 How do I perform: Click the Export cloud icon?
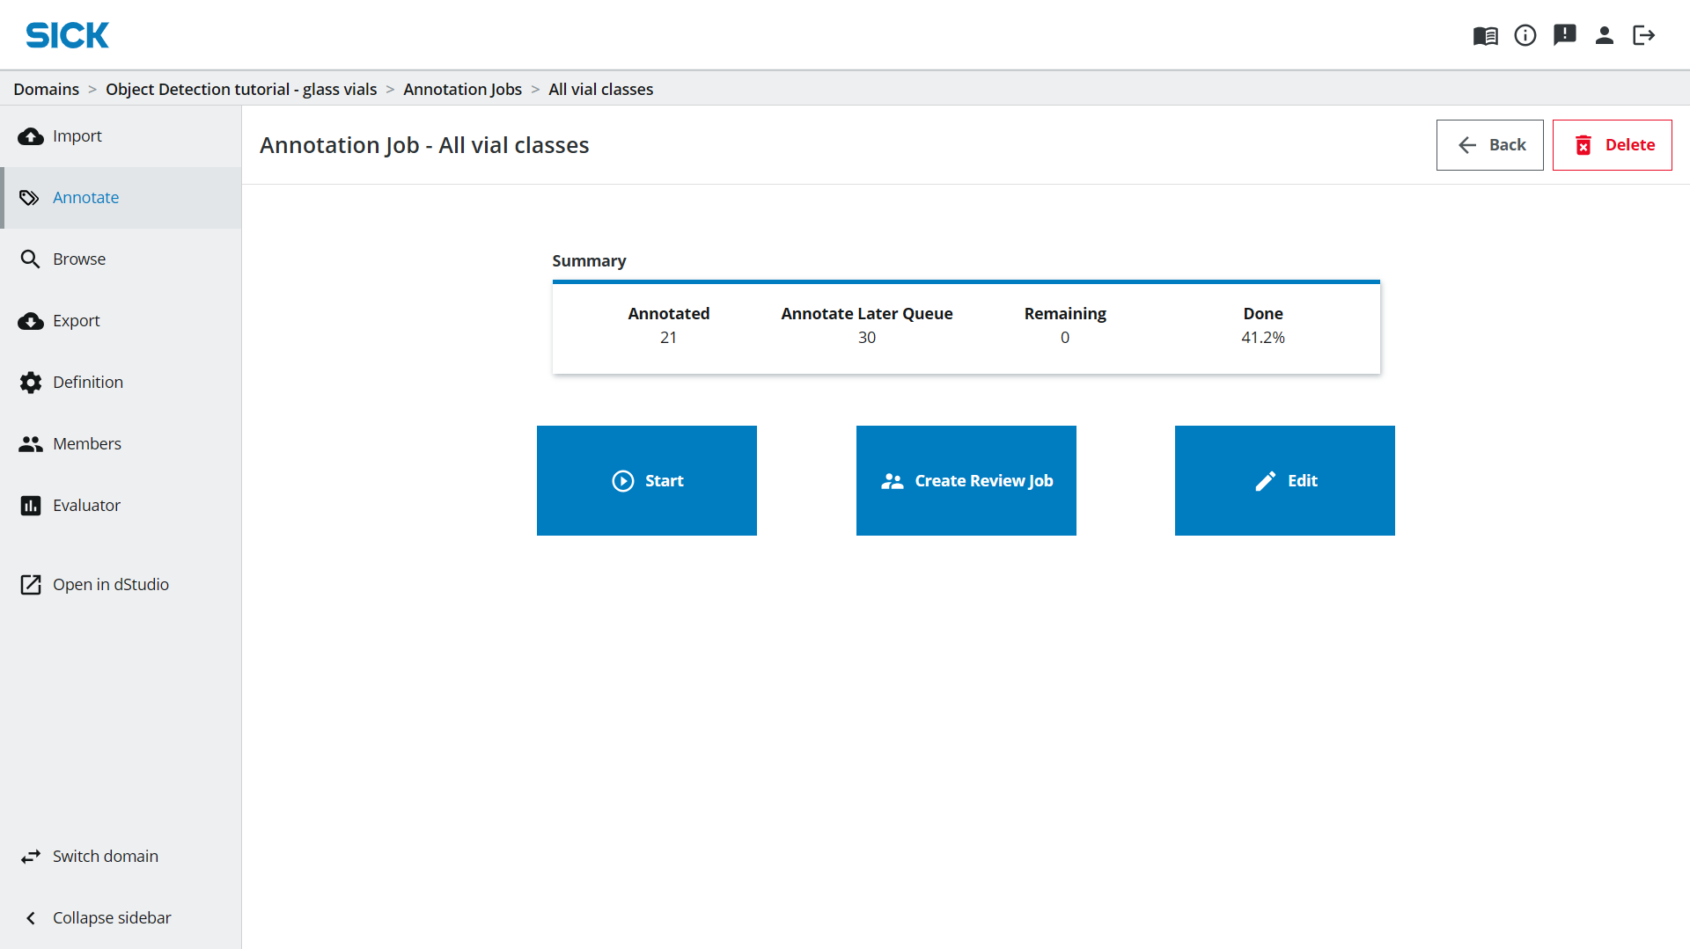31,320
